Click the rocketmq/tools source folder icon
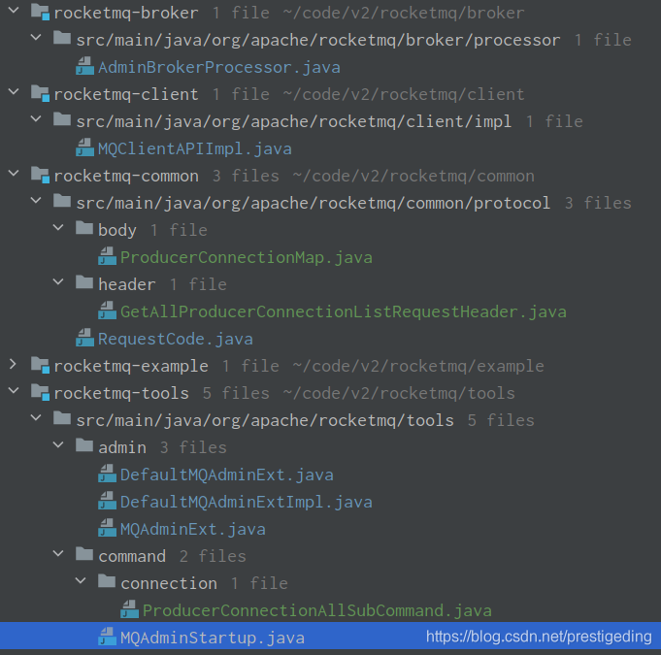 [62, 418]
